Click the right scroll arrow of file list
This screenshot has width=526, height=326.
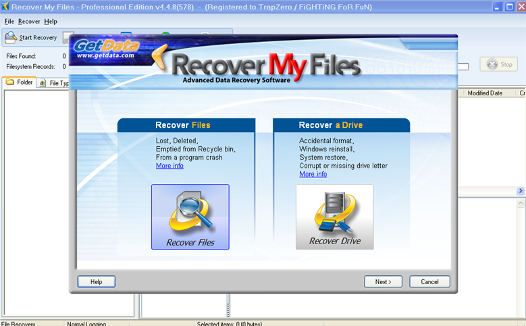[x=521, y=191]
